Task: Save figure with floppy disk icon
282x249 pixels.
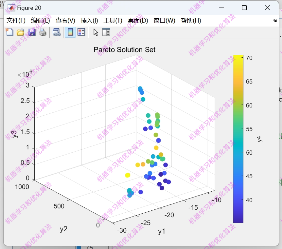Action: tap(32, 32)
